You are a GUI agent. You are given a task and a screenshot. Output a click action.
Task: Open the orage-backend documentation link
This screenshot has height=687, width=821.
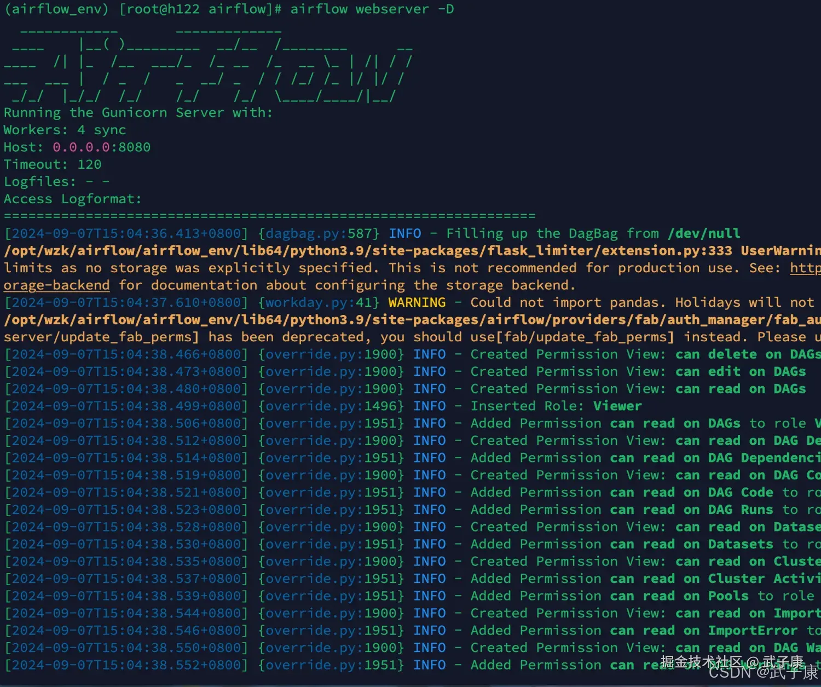coord(56,285)
